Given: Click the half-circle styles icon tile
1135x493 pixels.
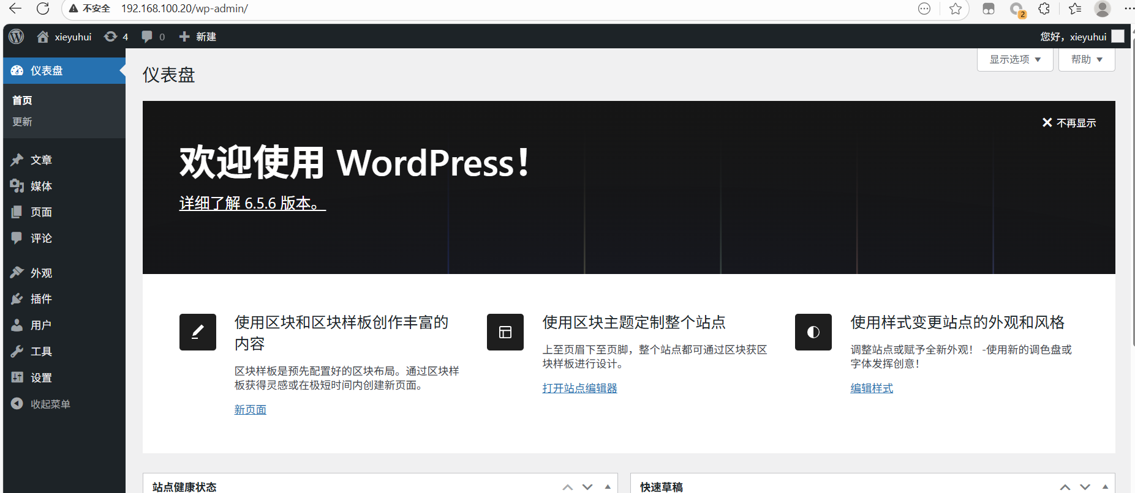Looking at the screenshot, I should [x=813, y=332].
